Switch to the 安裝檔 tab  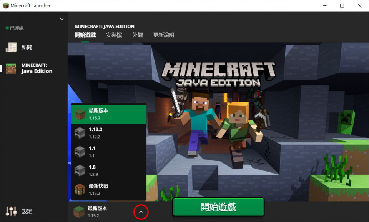click(114, 35)
